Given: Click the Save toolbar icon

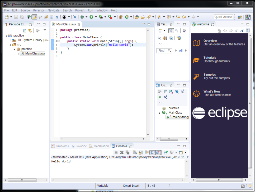Looking at the screenshot, I should click(x=16, y=17).
